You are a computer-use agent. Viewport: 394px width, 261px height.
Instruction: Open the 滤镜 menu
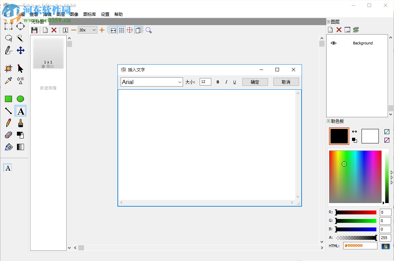pyautogui.click(x=48, y=14)
